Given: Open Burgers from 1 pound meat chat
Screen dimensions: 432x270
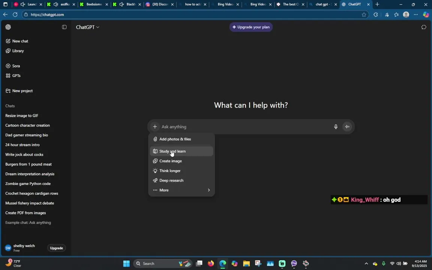Looking at the screenshot, I should (28, 164).
